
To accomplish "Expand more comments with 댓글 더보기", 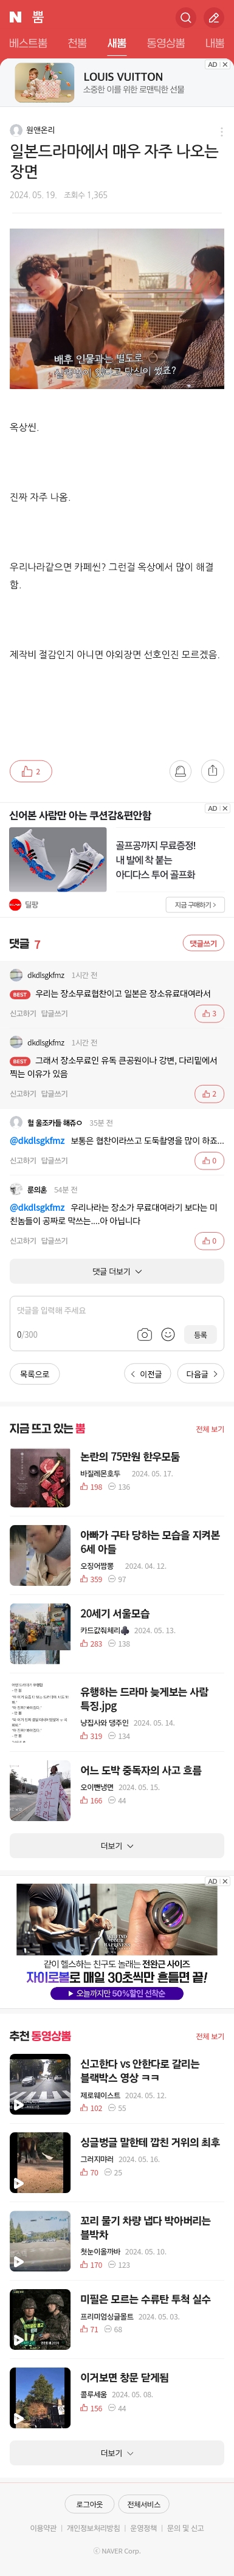I will (x=117, y=1272).
